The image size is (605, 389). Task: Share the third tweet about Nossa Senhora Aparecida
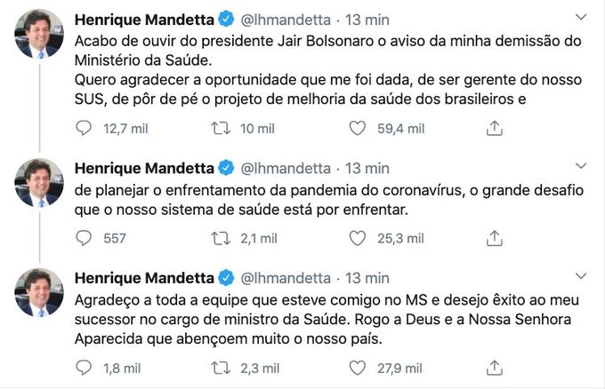(495, 368)
